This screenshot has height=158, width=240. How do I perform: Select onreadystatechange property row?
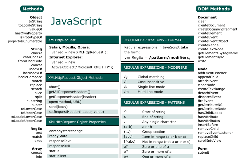point(82,131)
